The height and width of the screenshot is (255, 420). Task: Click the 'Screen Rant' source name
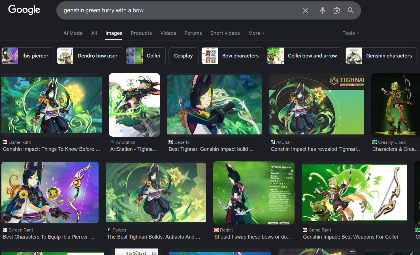[21, 230]
